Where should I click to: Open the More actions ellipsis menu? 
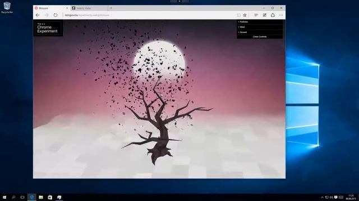281,15
